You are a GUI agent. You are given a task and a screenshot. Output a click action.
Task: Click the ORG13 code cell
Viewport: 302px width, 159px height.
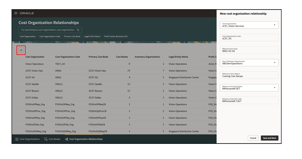(x=59, y=97)
